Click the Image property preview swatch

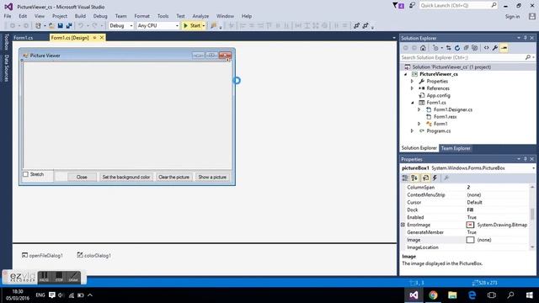(470, 240)
